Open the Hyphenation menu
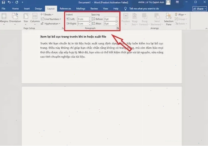 (51, 24)
